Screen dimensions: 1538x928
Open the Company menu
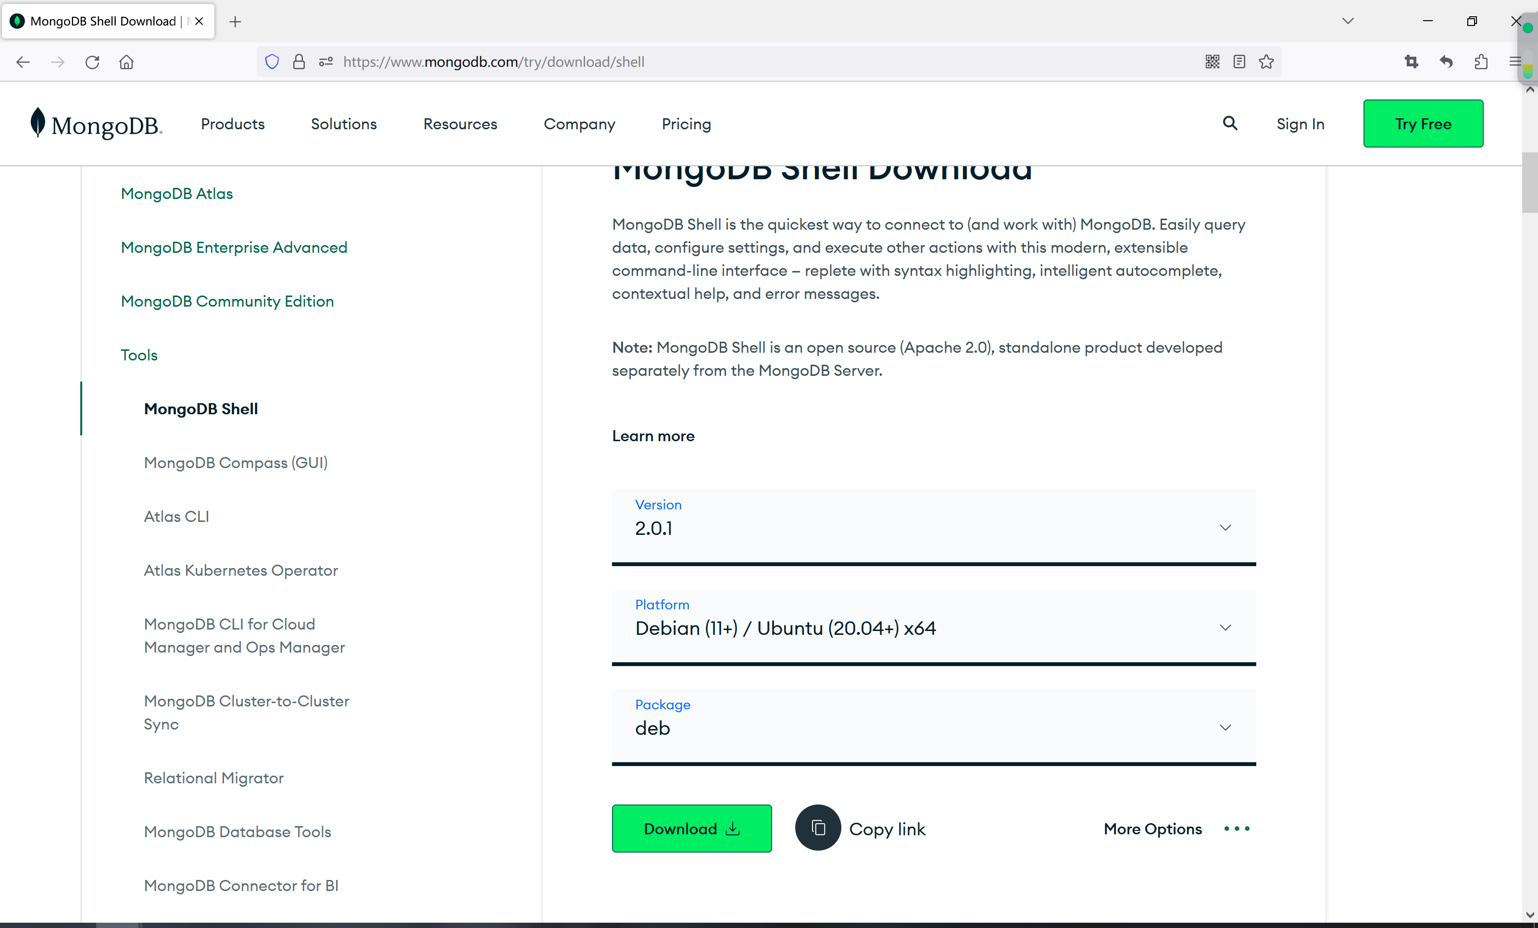tap(579, 124)
